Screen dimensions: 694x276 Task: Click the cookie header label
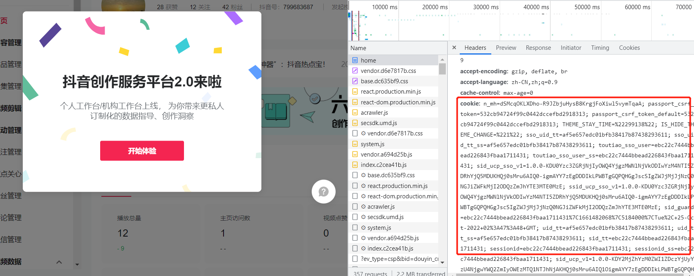coord(470,103)
